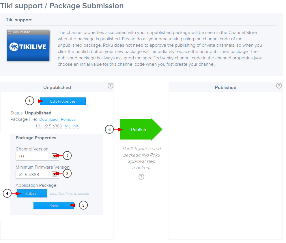The image size is (286, 243).
Task: Click the Edit Properties button
Action: coord(63,101)
